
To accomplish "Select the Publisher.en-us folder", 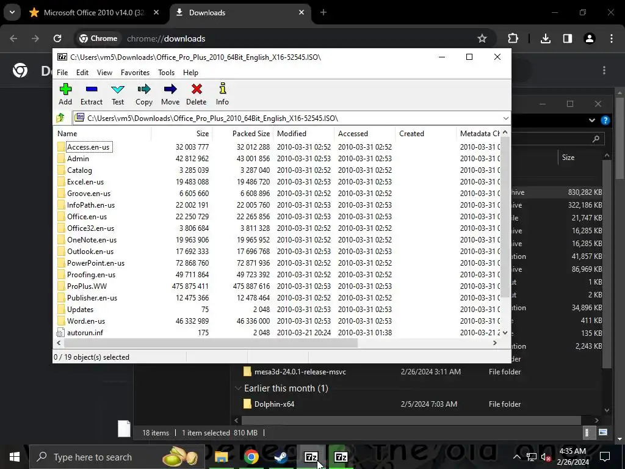I will pos(92,297).
